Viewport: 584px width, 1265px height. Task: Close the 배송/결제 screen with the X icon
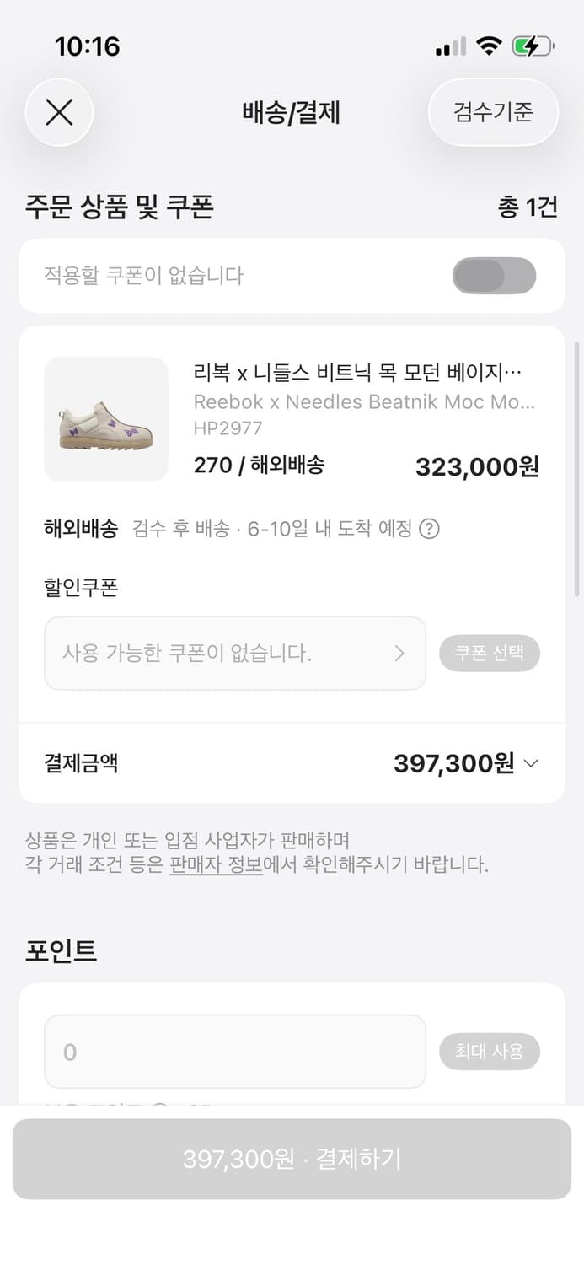coord(59,112)
